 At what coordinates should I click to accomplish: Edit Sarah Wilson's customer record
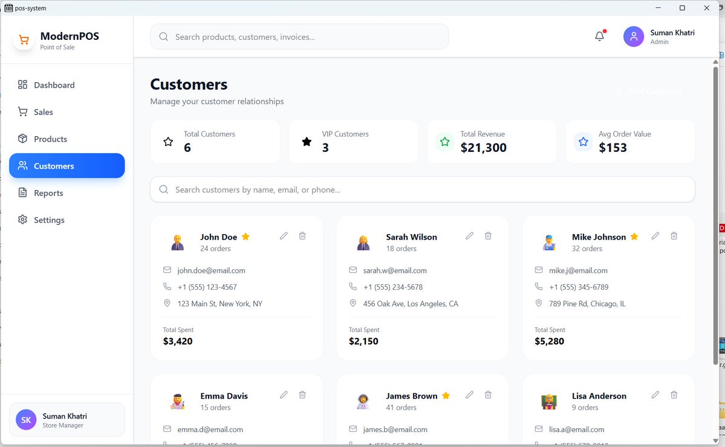(470, 236)
